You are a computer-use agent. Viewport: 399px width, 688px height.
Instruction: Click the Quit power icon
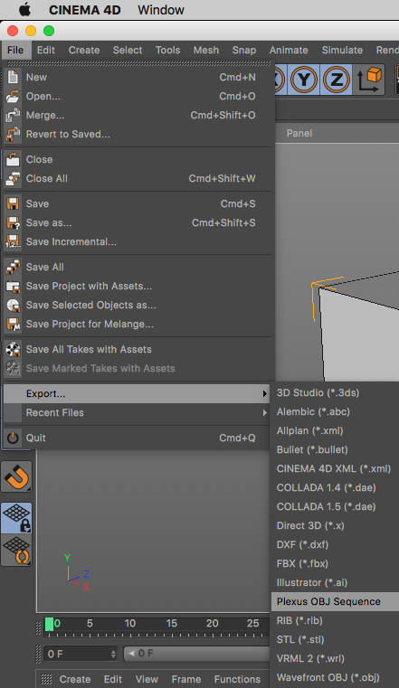pyautogui.click(x=13, y=438)
